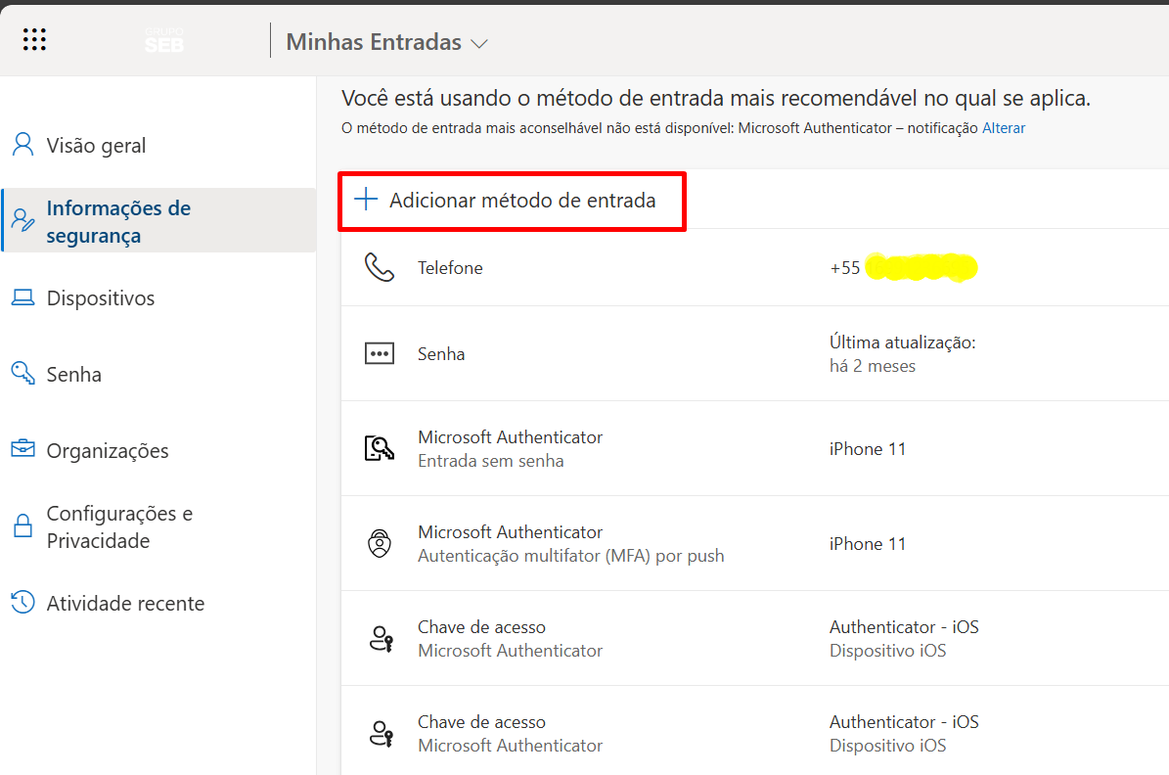The width and height of the screenshot is (1169, 775).
Task: Click the sidebar Senha key icon
Action: 23,373
